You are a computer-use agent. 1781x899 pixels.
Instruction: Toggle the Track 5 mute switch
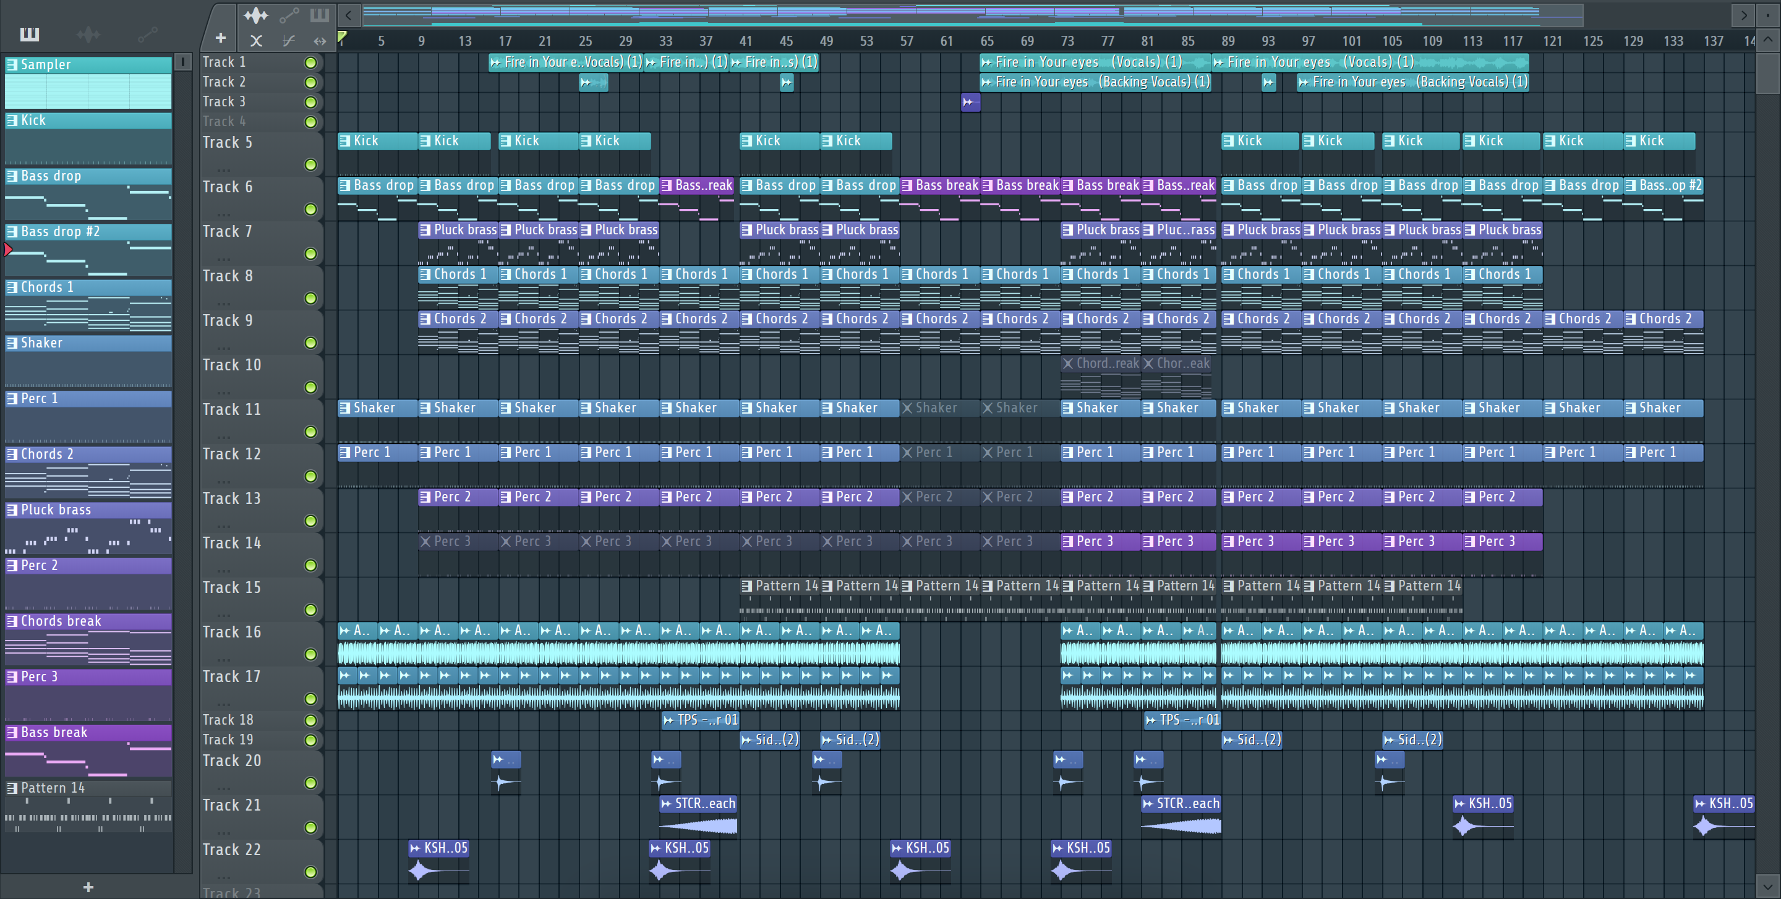tap(311, 164)
